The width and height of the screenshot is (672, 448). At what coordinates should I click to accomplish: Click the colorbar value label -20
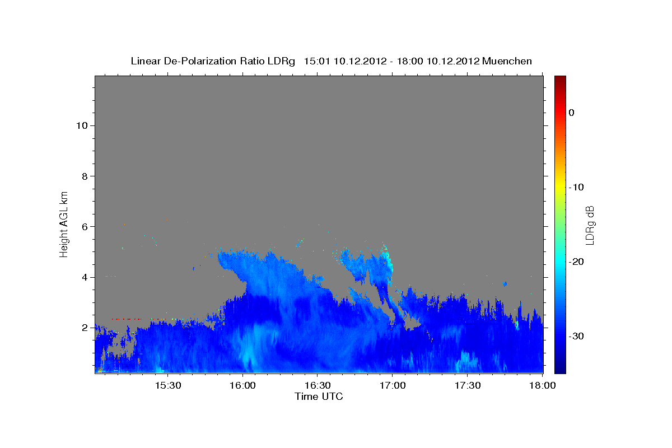click(576, 262)
